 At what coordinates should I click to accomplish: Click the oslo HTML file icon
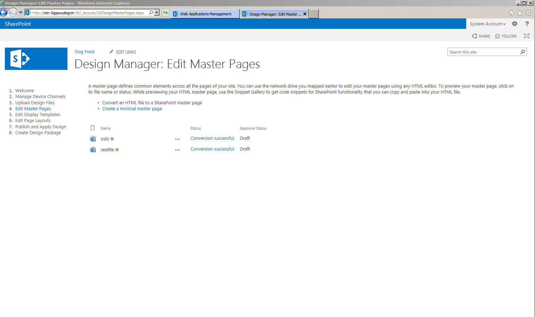click(x=93, y=139)
